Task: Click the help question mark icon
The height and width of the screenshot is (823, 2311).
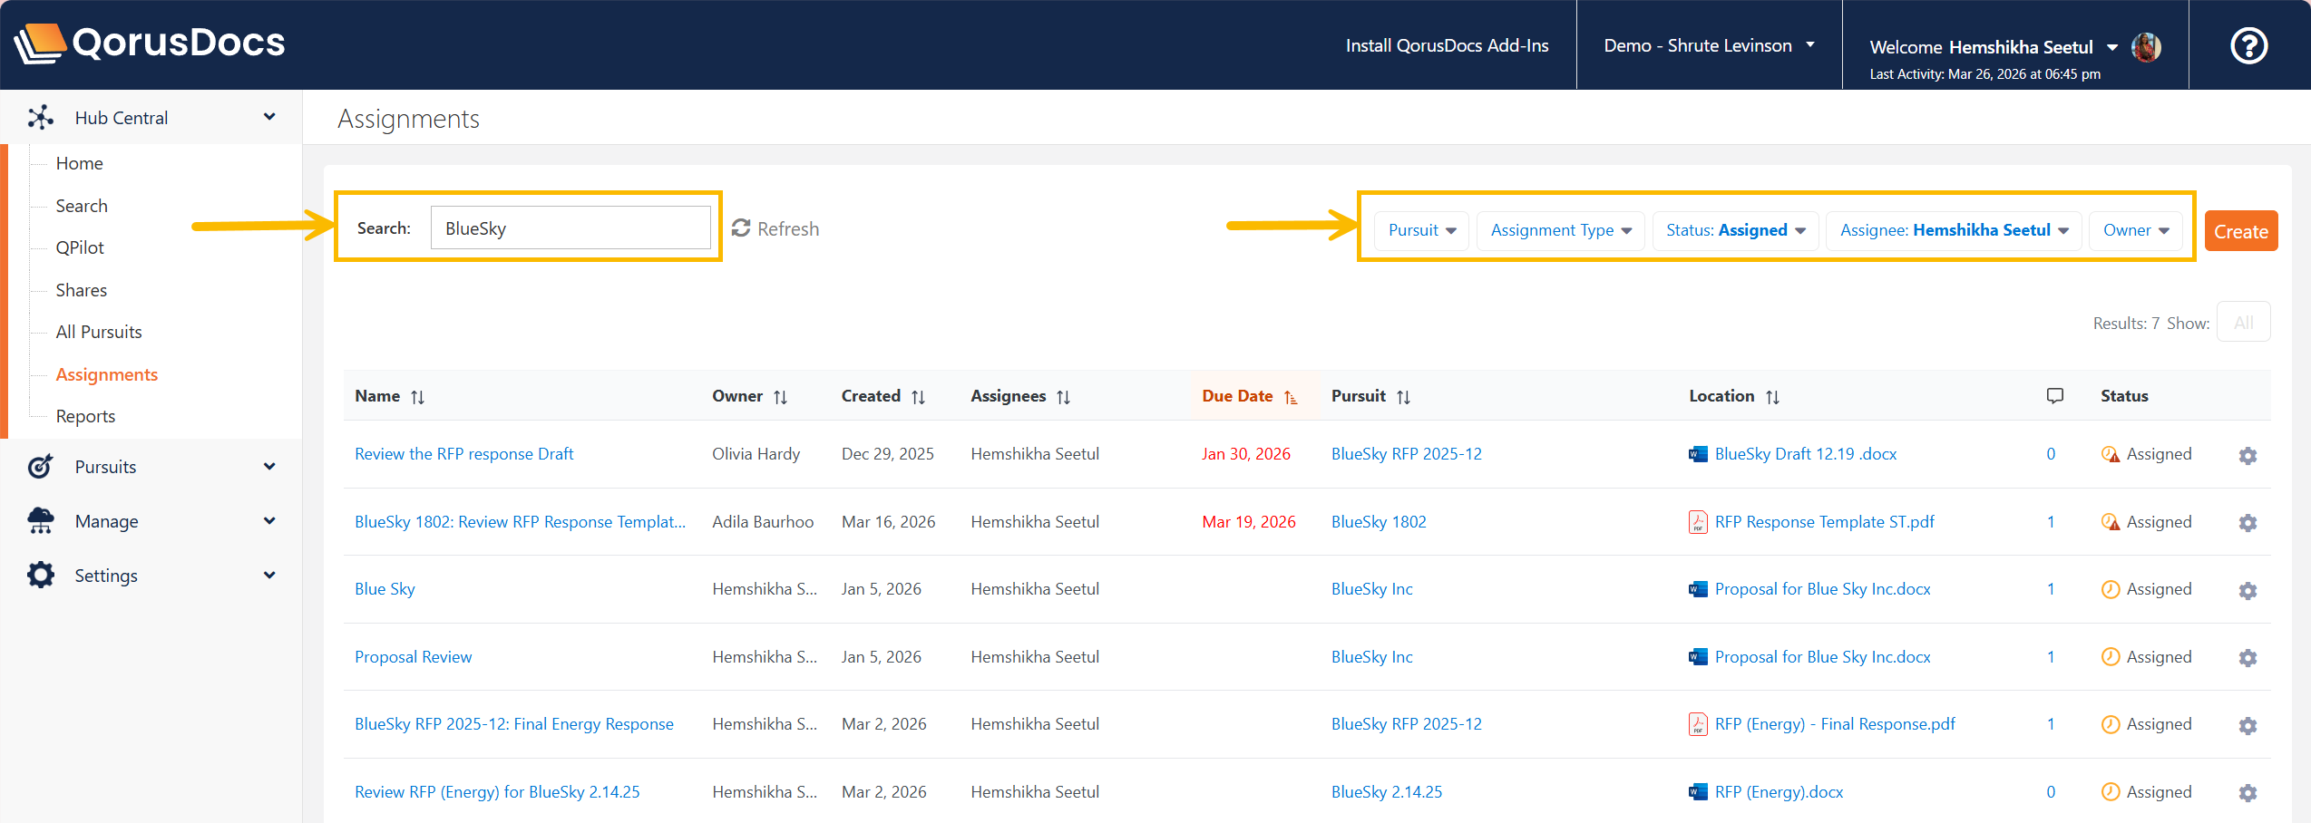Action: (2248, 45)
